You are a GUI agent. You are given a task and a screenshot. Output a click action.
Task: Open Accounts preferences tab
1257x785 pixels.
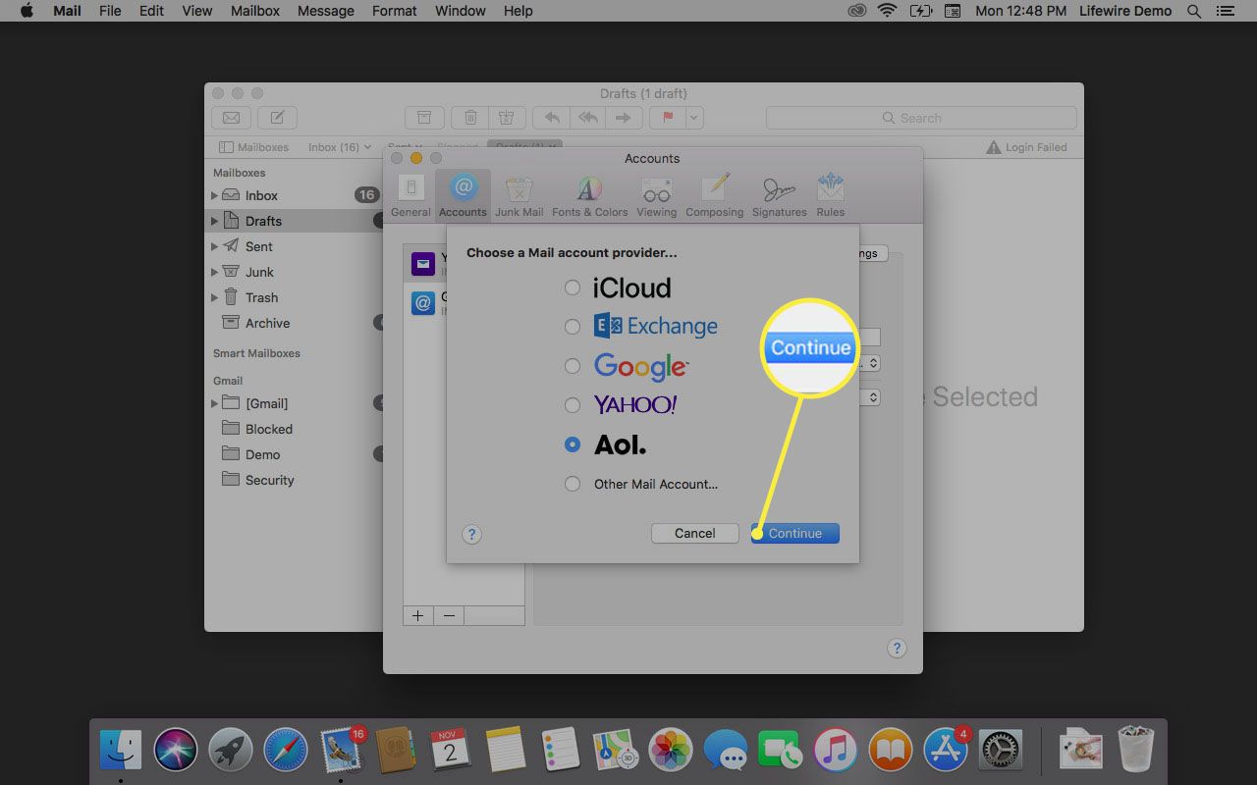(x=463, y=196)
